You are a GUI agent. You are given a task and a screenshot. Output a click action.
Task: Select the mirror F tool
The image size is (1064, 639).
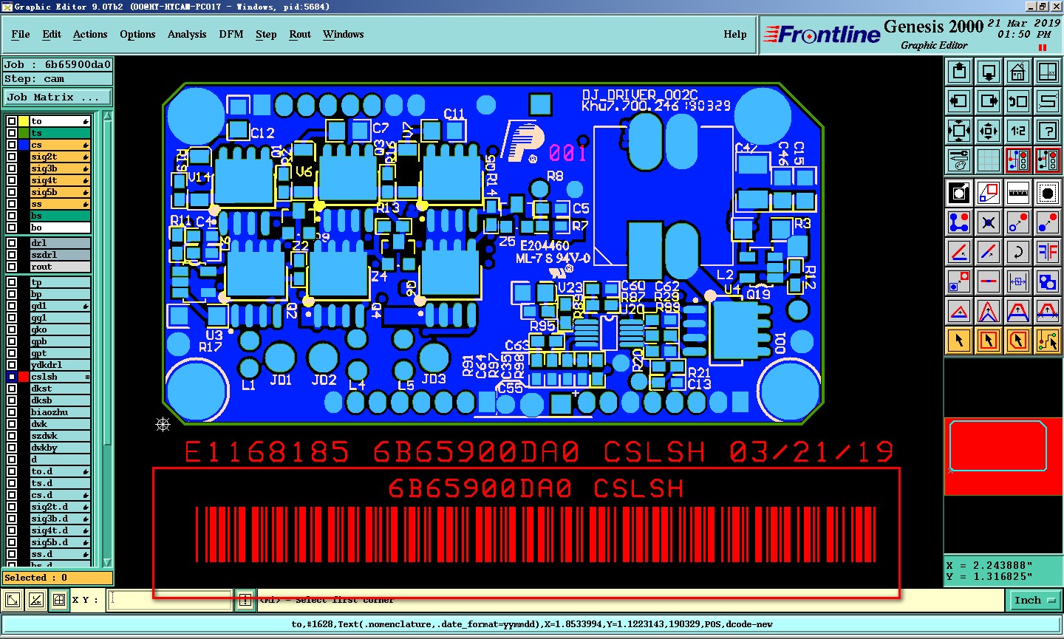[x=1048, y=252]
